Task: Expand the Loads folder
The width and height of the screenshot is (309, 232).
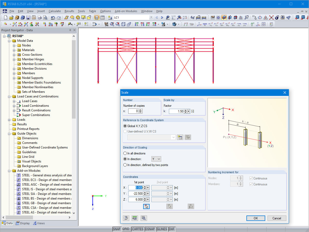Action: pyautogui.click(x=9, y=120)
